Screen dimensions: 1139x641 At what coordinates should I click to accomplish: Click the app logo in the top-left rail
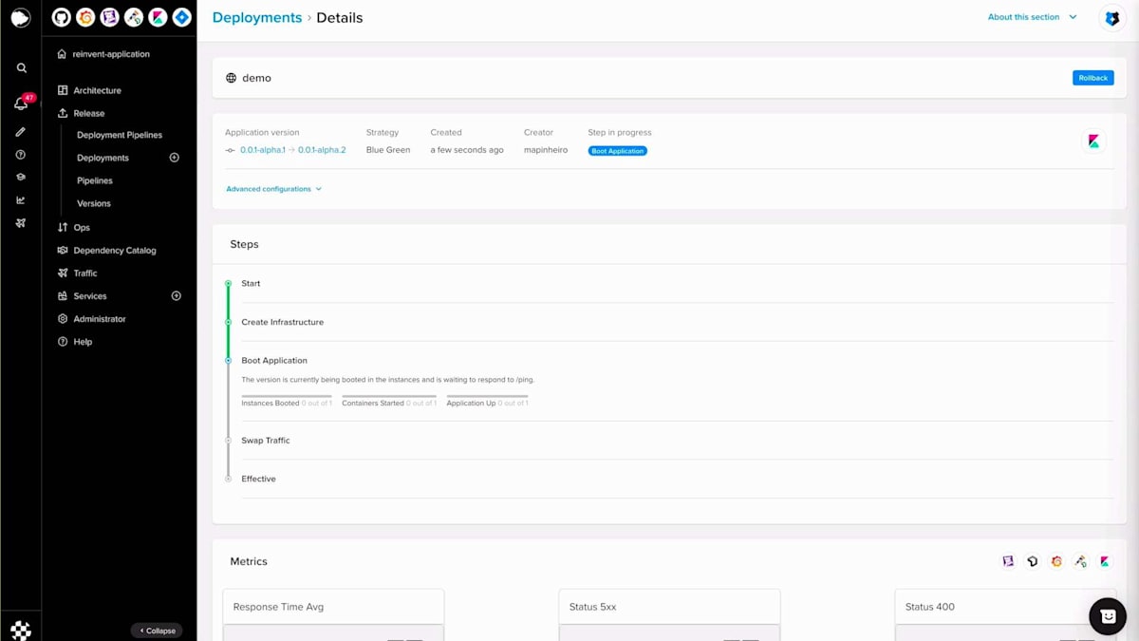(20, 18)
